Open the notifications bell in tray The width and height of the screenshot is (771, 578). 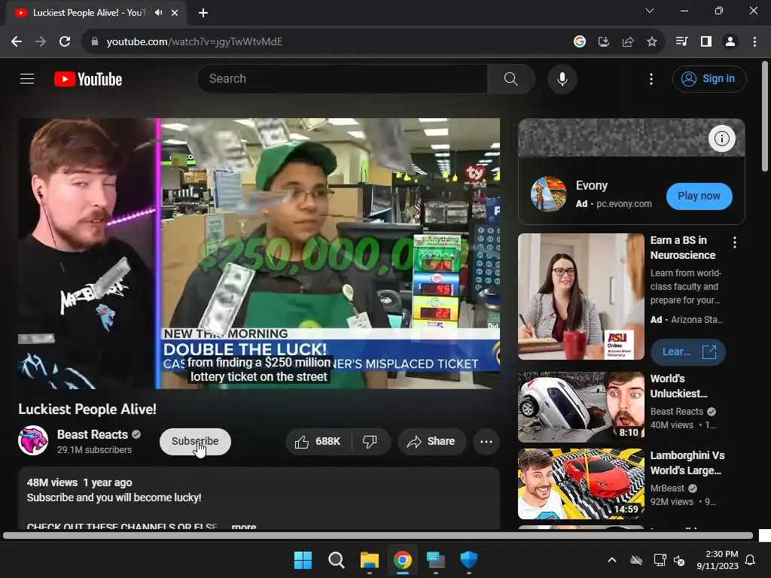tap(751, 560)
